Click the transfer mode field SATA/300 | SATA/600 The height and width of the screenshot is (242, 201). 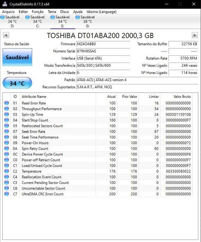click(103, 65)
